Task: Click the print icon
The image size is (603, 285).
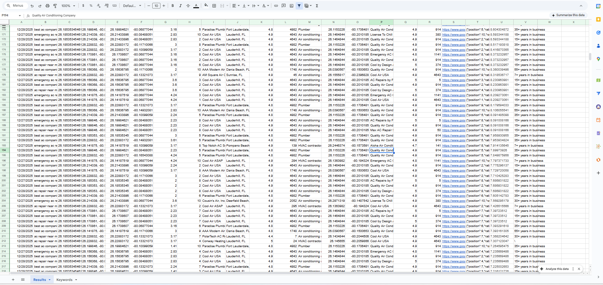Action: [47, 6]
